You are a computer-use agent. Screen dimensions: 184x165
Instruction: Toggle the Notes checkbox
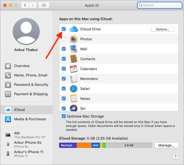[64, 99]
